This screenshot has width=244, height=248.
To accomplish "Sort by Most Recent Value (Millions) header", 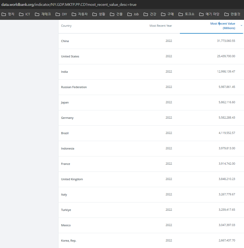I will click(x=223, y=26).
